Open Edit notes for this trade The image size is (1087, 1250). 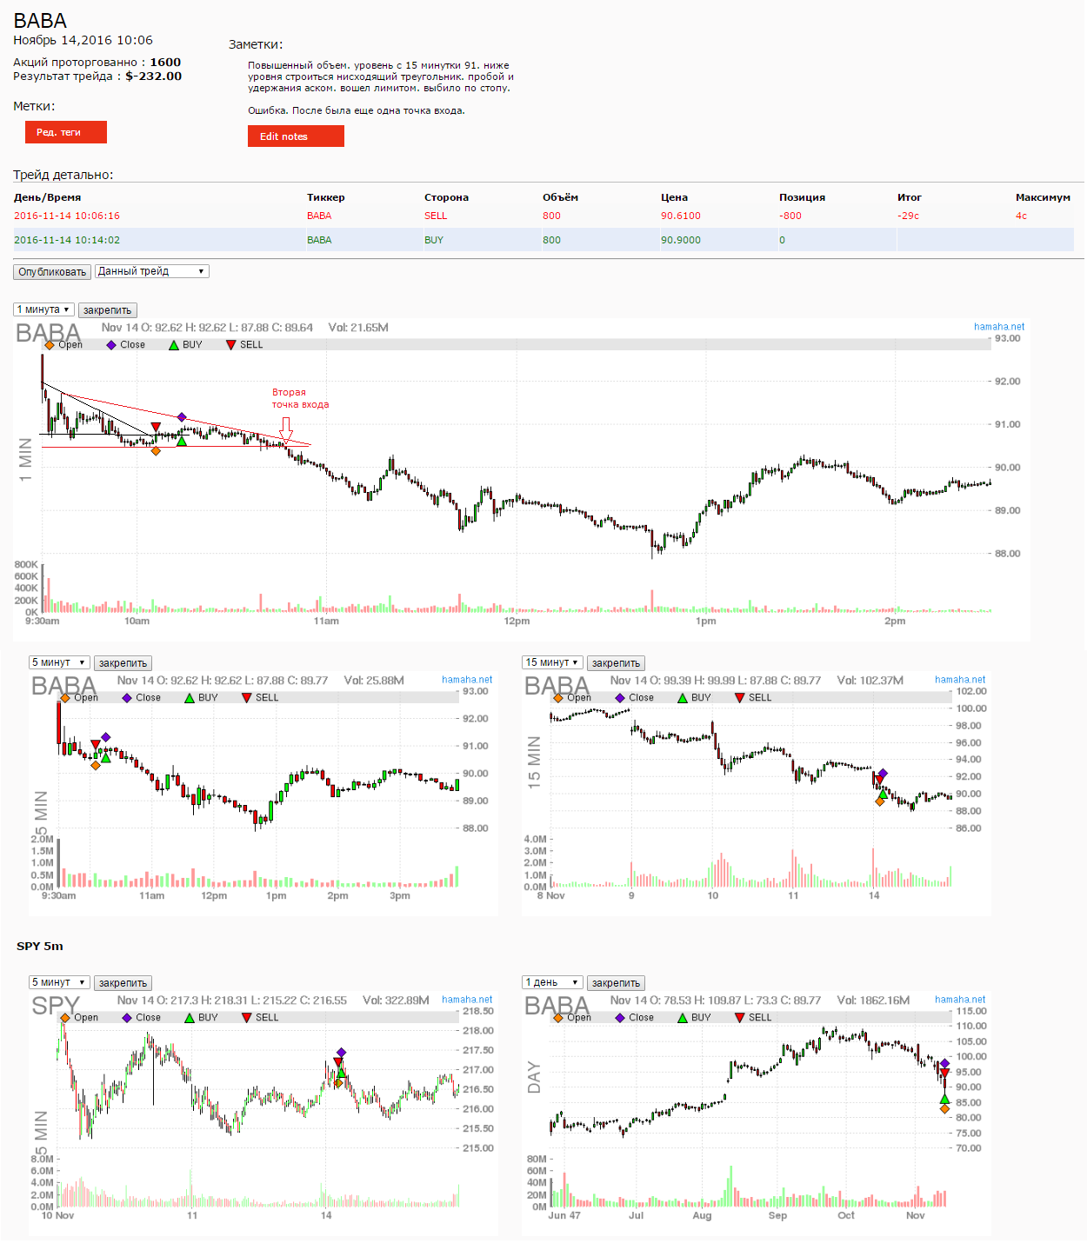point(296,136)
